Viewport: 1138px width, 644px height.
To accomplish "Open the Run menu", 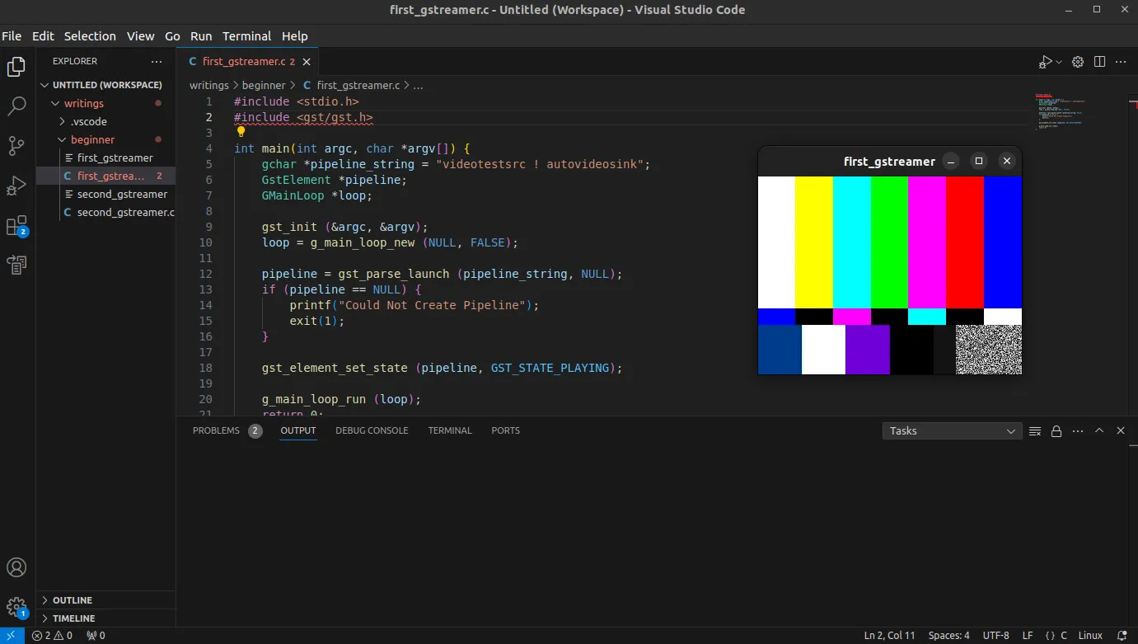I will point(201,36).
